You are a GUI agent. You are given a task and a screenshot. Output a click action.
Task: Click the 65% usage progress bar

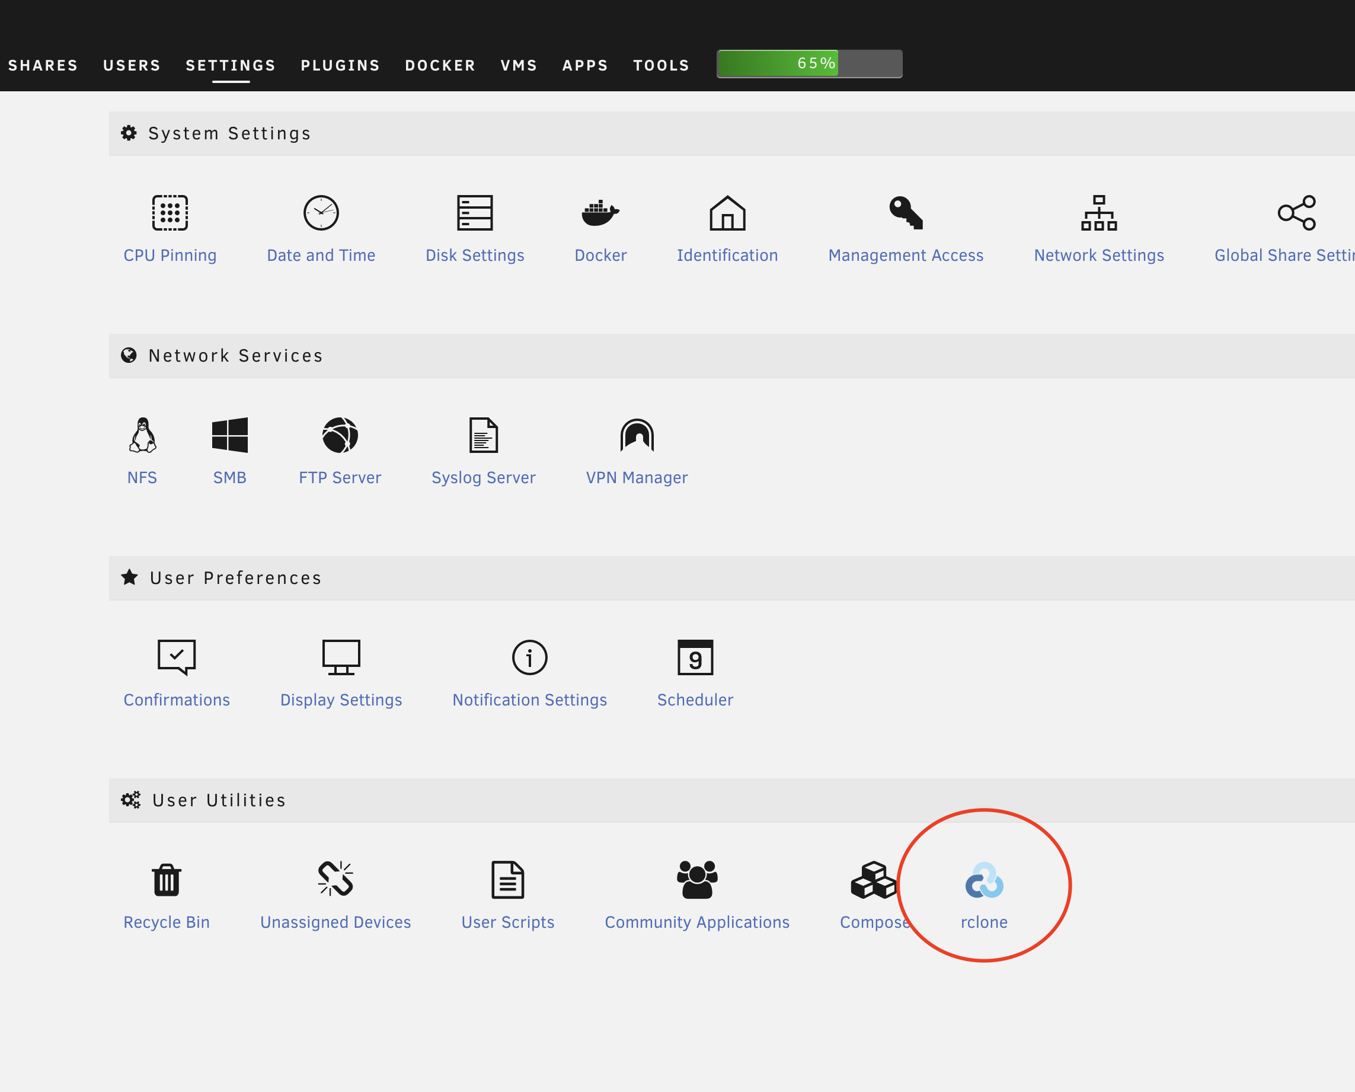coord(809,63)
